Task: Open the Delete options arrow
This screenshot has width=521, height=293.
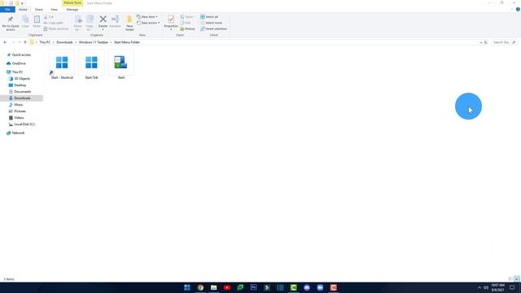Action: tap(103, 29)
